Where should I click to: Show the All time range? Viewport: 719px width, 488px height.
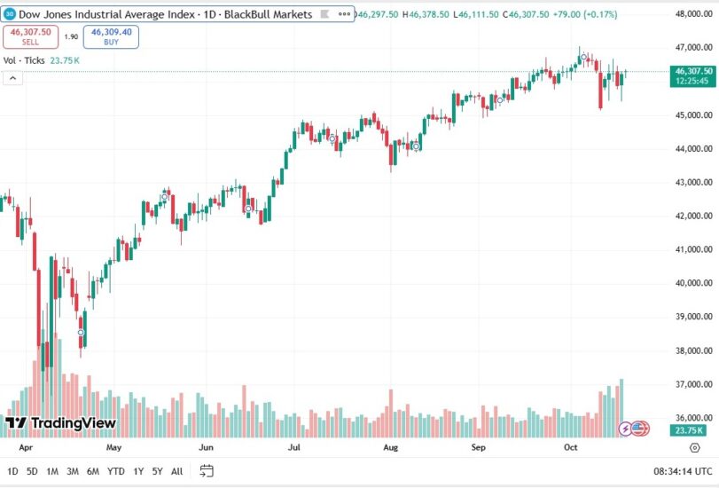pos(177,471)
